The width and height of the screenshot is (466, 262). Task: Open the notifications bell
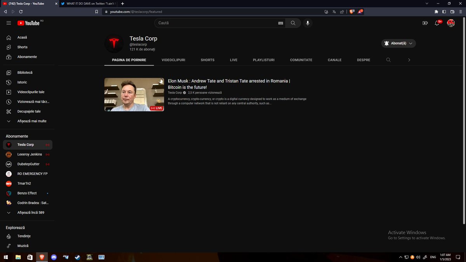(437, 23)
